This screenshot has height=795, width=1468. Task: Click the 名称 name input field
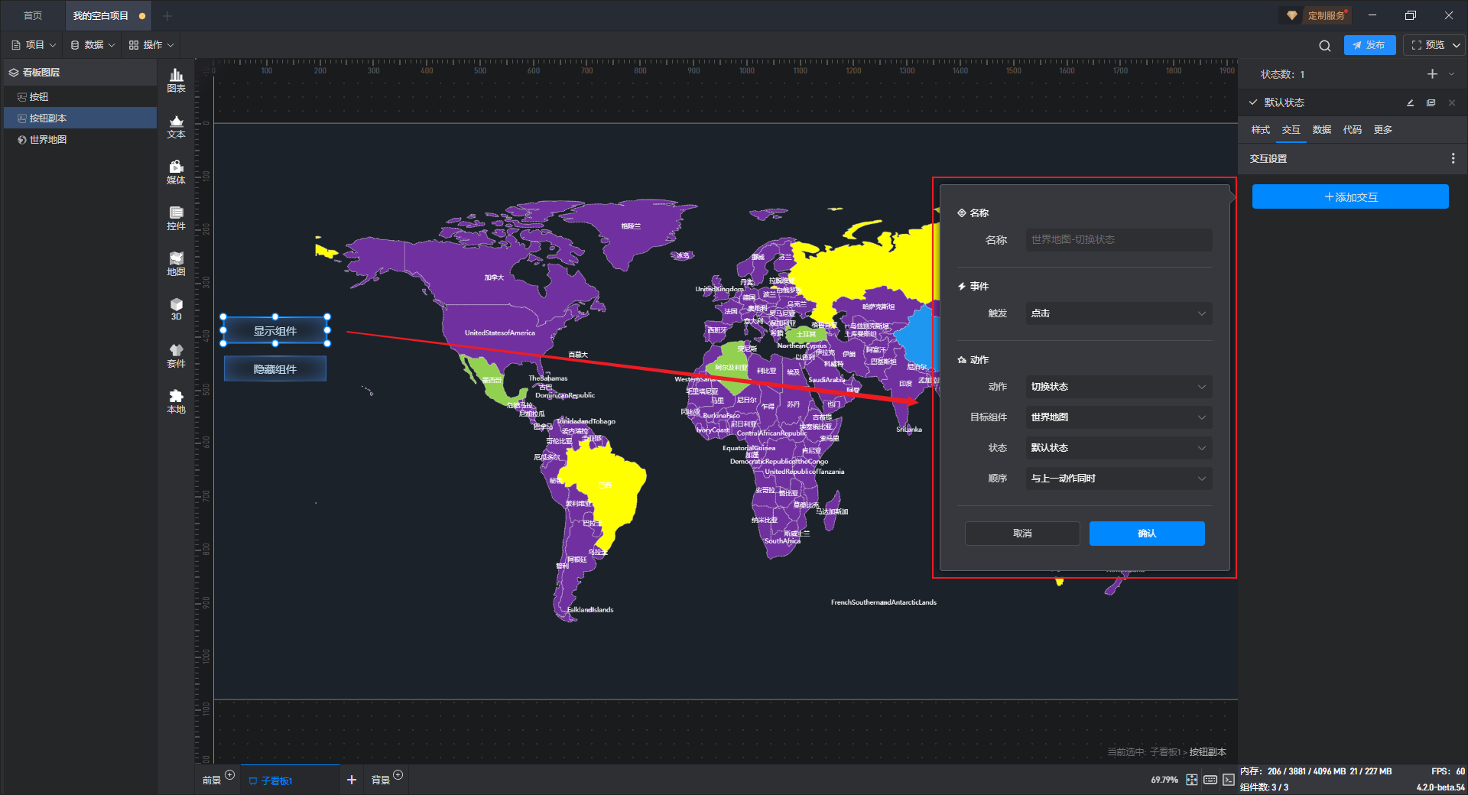(1118, 240)
